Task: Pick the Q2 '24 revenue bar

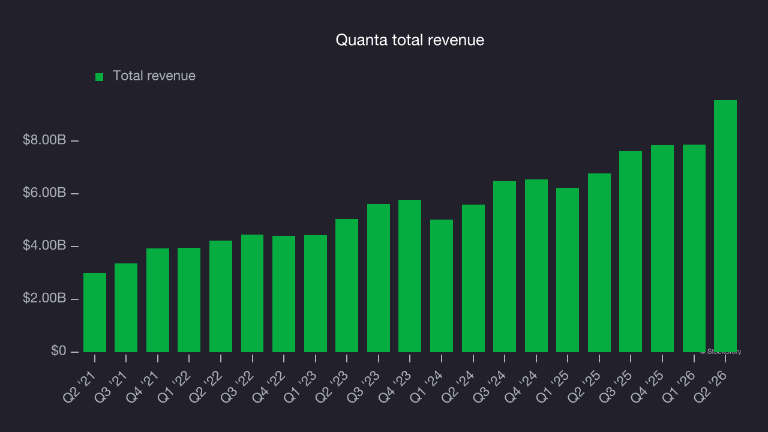Action: [x=473, y=278]
